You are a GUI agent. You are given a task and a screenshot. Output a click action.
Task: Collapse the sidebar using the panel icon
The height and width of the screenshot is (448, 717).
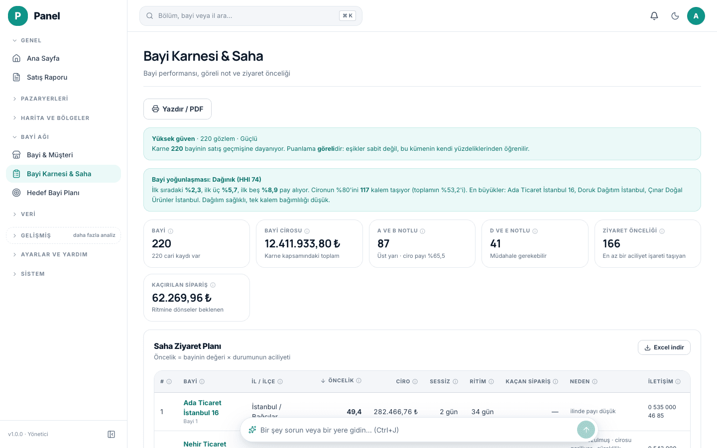pos(112,434)
